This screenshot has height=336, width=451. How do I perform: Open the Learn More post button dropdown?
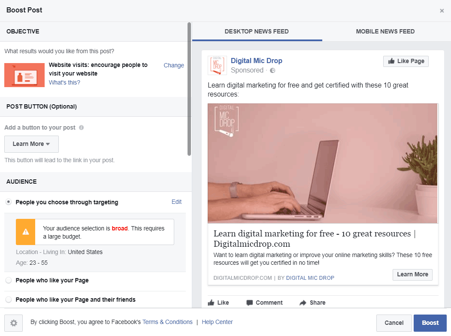click(31, 144)
